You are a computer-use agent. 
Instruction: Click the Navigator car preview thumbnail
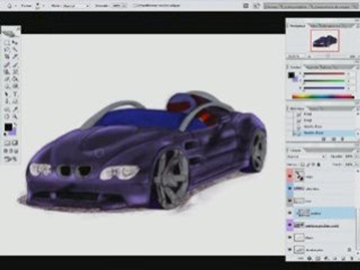tap(325, 40)
